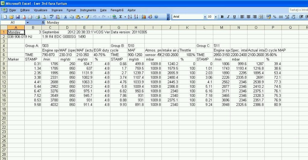This screenshot has width=308, height=160.
Task: Open the Arial font dropdown
Action: pyautogui.click(x=205, y=17)
